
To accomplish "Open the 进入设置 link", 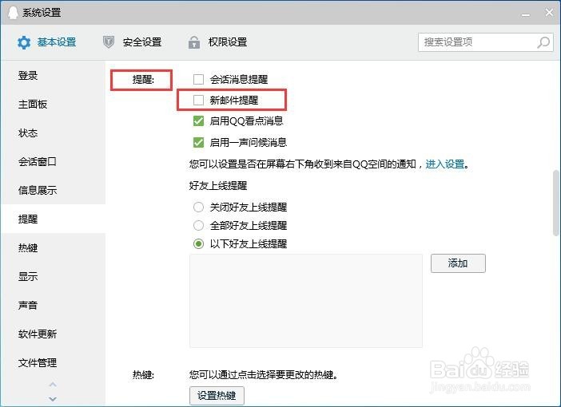I will (444, 164).
